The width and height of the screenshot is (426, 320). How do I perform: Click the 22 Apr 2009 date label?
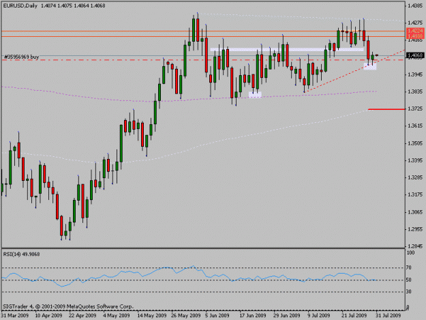click(x=82, y=316)
